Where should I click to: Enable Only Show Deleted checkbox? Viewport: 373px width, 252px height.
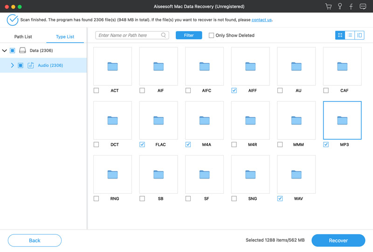click(211, 35)
